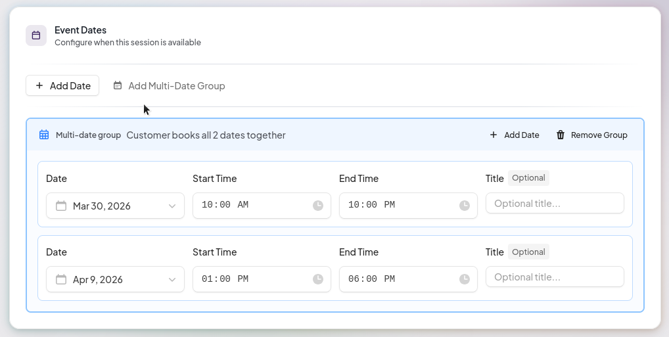The width and height of the screenshot is (669, 337).
Task: Click calendar icon in Apr 9, 2026 field
Action: click(x=61, y=279)
